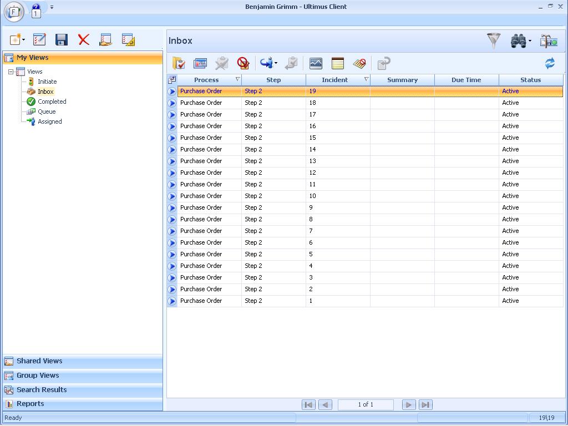Open the quick access customize arrow

pos(52,7)
